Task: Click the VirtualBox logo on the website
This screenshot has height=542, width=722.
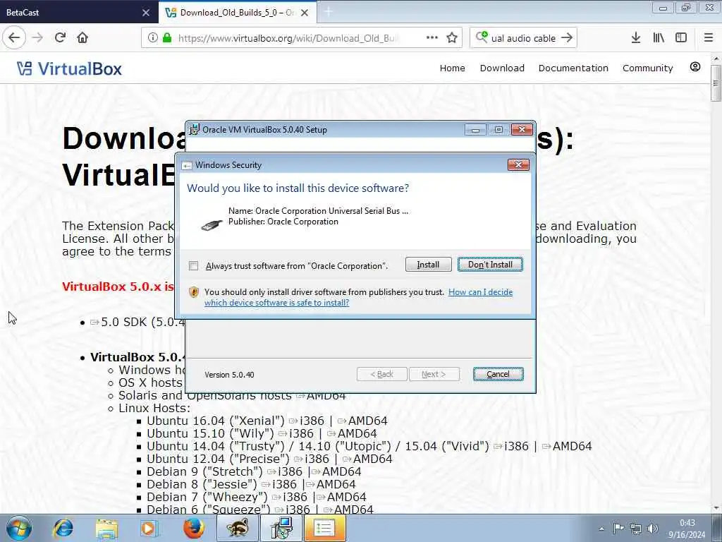Action: [x=69, y=68]
